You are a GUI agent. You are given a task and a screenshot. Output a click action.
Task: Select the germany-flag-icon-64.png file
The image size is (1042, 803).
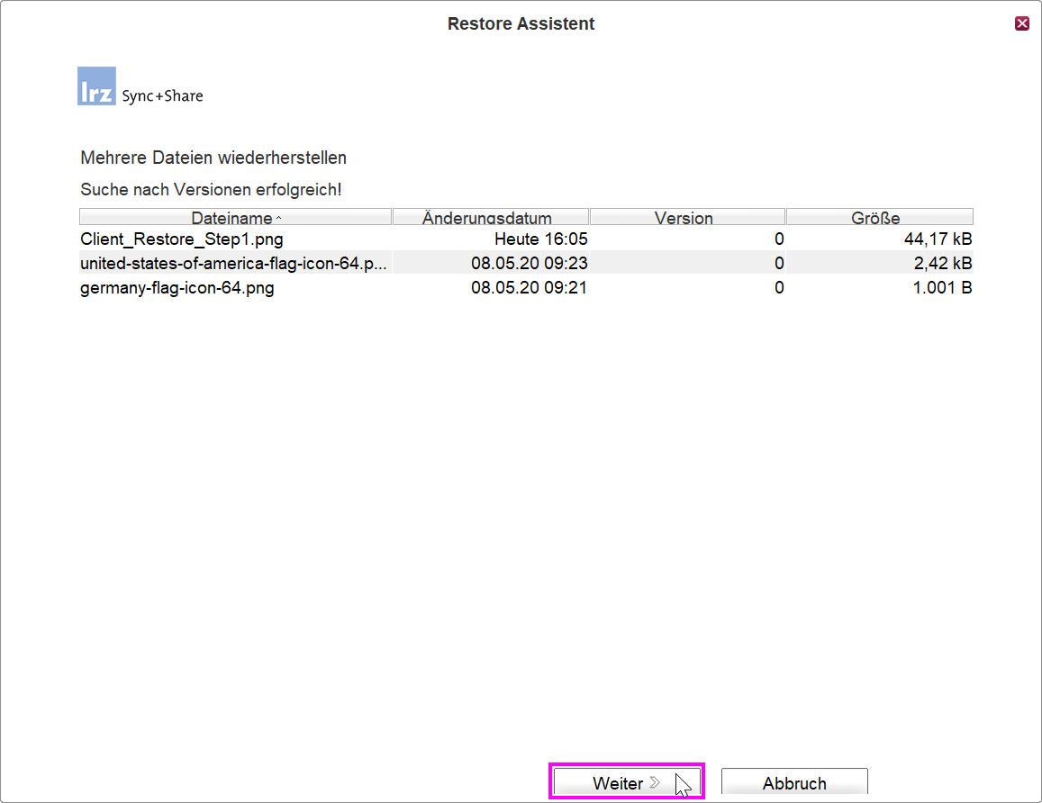pyautogui.click(x=177, y=288)
